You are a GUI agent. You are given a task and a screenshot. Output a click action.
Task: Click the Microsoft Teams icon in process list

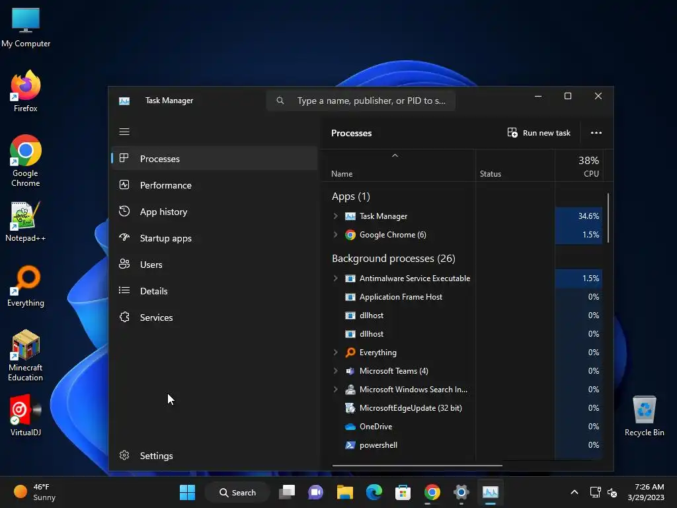[x=350, y=370]
